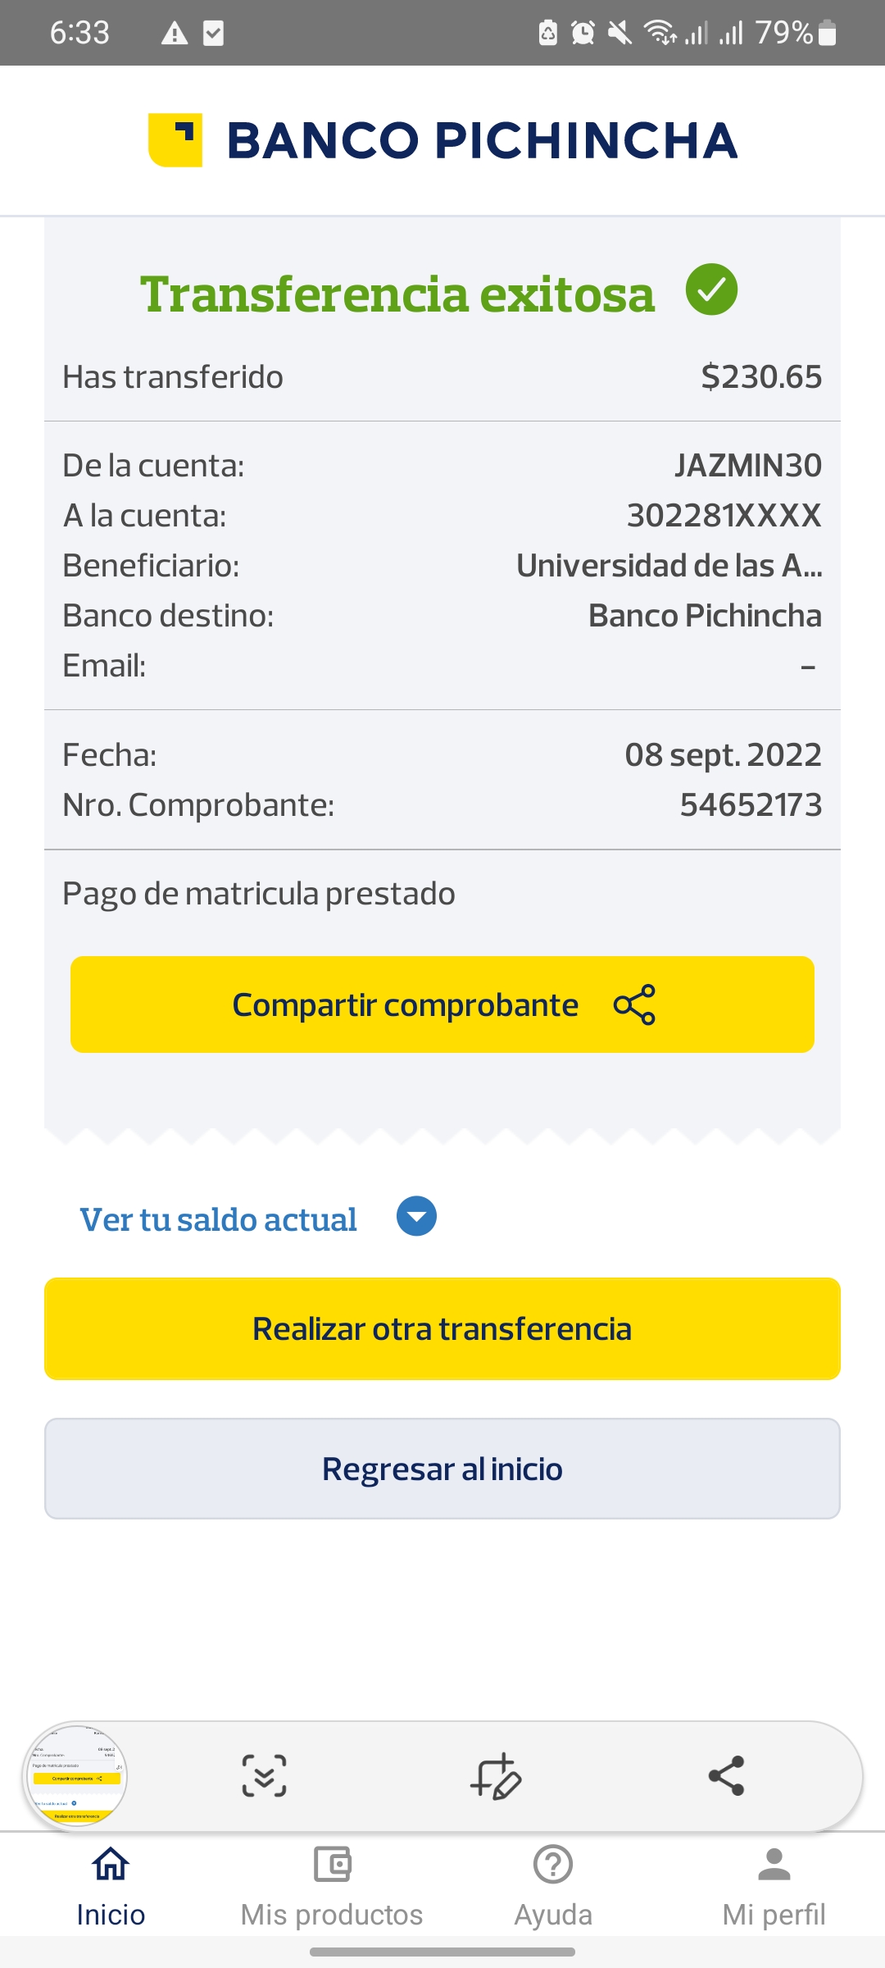Tap the Ver tu saldo actual link
The width and height of the screenshot is (885, 1968).
point(218,1220)
